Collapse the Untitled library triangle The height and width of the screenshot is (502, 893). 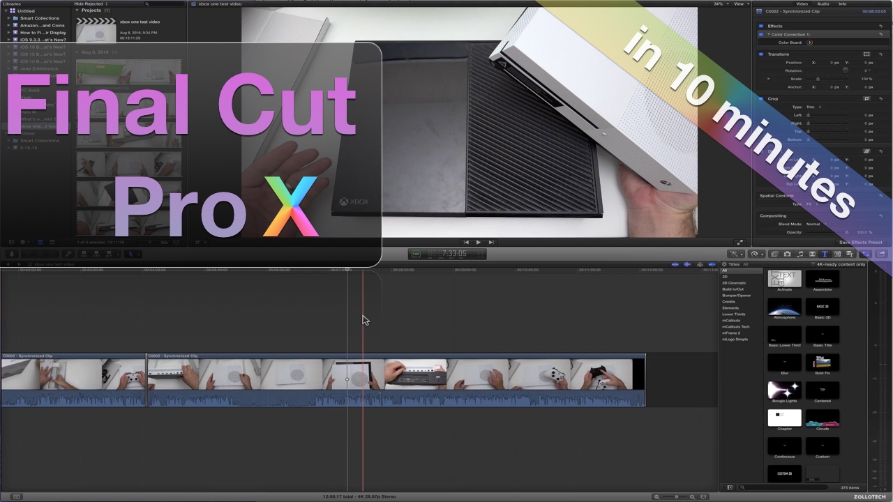click(5, 11)
